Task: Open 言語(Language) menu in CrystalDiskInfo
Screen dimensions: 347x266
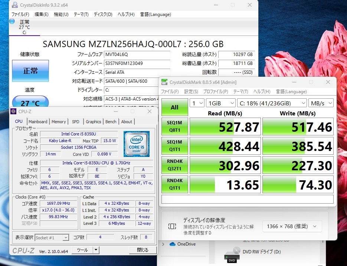Action: pyautogui.click(x=156, y=14)
